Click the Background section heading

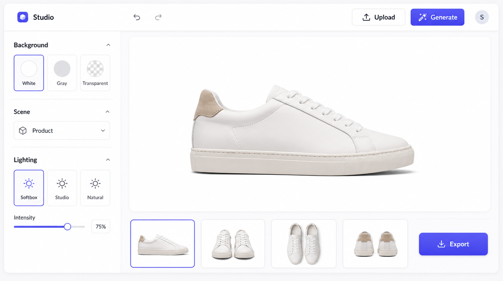[31, 45]
